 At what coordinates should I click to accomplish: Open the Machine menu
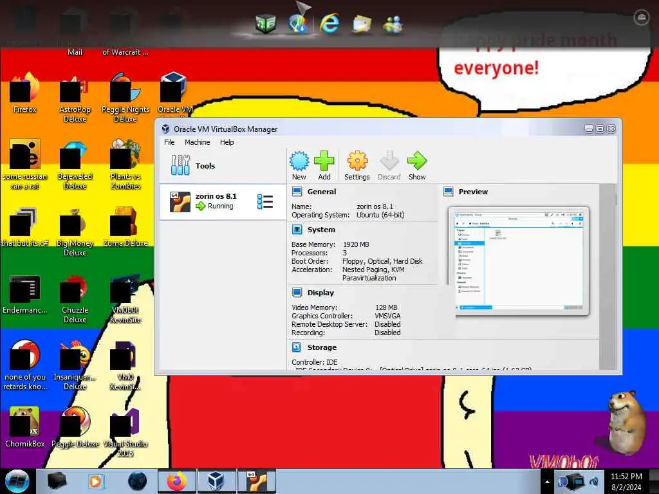[x=197, y=142]
